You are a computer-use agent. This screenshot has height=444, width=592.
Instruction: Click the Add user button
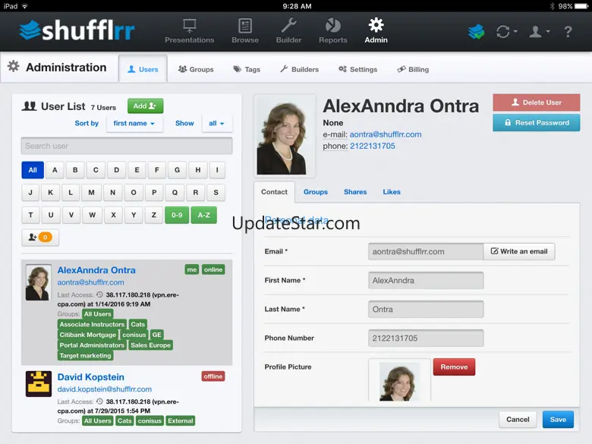pyautogui.click(x=146, y=106)
